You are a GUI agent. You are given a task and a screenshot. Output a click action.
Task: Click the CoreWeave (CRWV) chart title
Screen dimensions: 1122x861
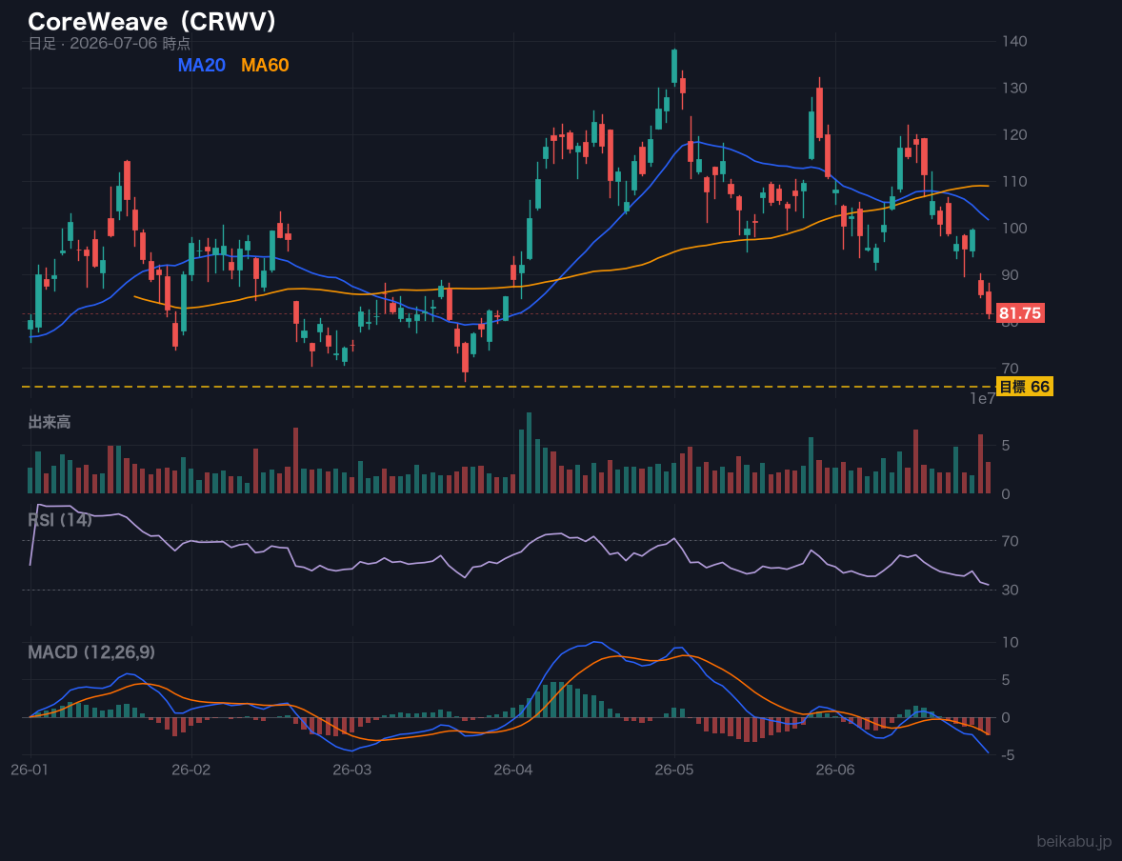pos(151,22)
